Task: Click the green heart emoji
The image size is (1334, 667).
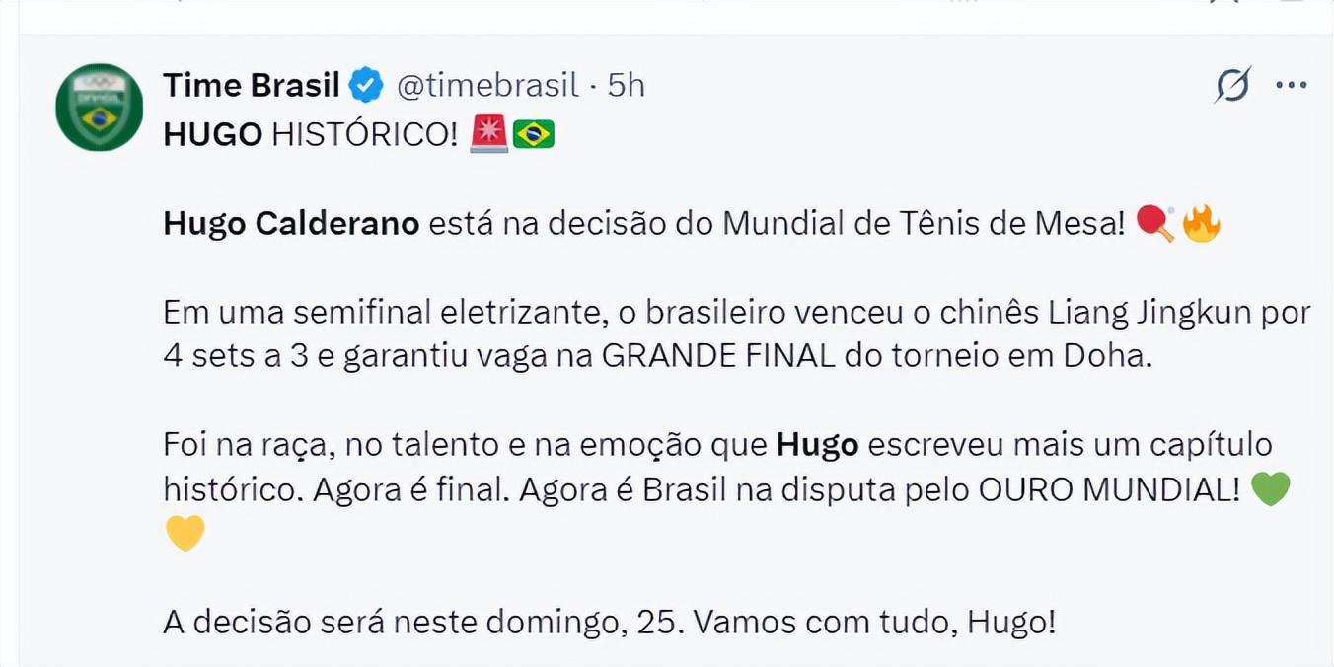Action: coord(1270,489)
